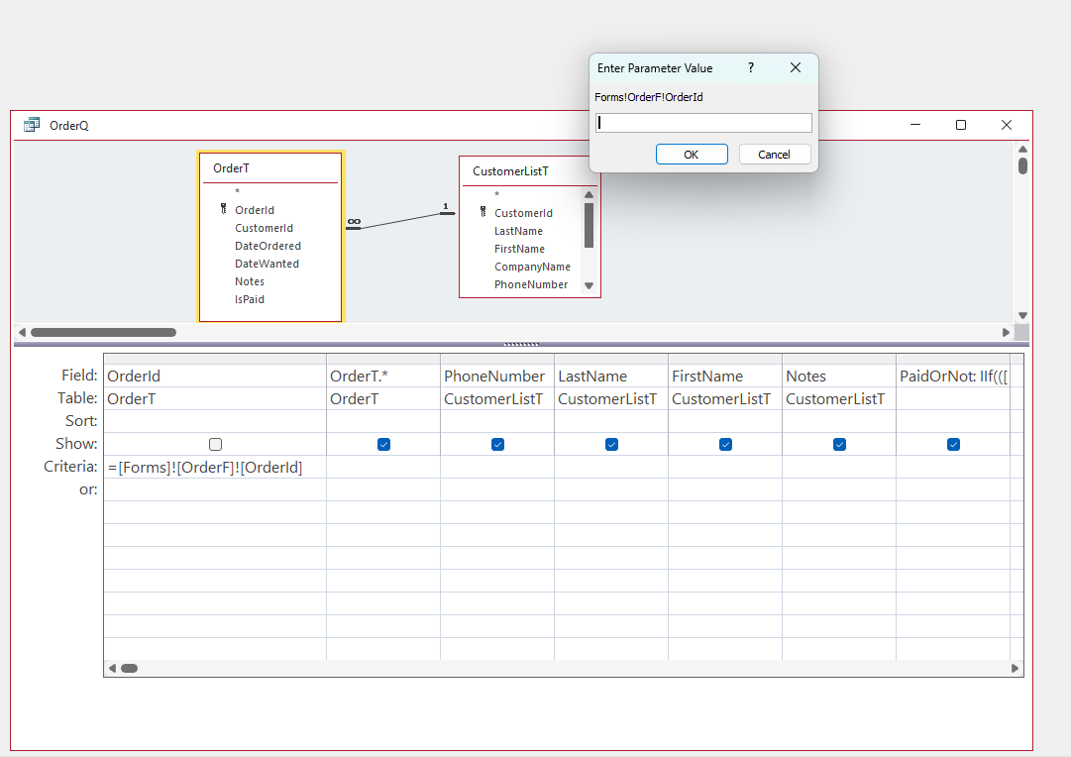Disable Show for the Notes column

click(x=839, y=444)
